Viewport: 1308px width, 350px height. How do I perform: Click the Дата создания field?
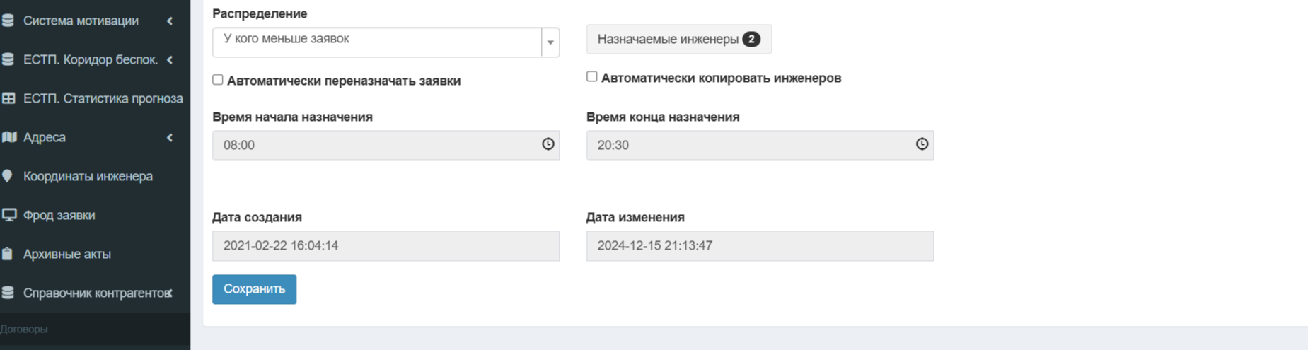point(386,246)
